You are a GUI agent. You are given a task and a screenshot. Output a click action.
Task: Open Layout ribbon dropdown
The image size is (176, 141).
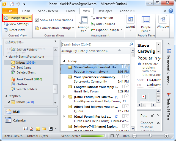point(130,23)
